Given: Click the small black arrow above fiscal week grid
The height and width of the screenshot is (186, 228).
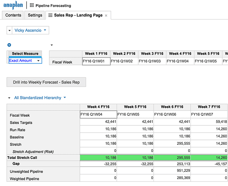Looking at the screenshot, I should pos(52,45).
